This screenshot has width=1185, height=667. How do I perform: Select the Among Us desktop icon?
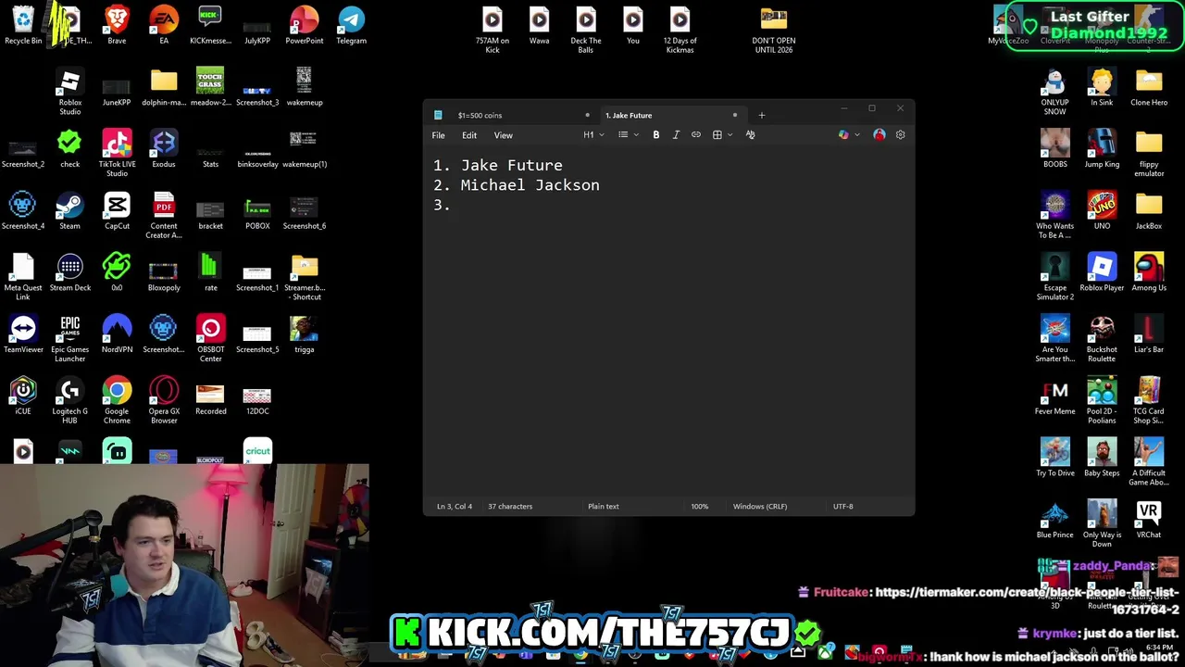(x=1149, y=273)
